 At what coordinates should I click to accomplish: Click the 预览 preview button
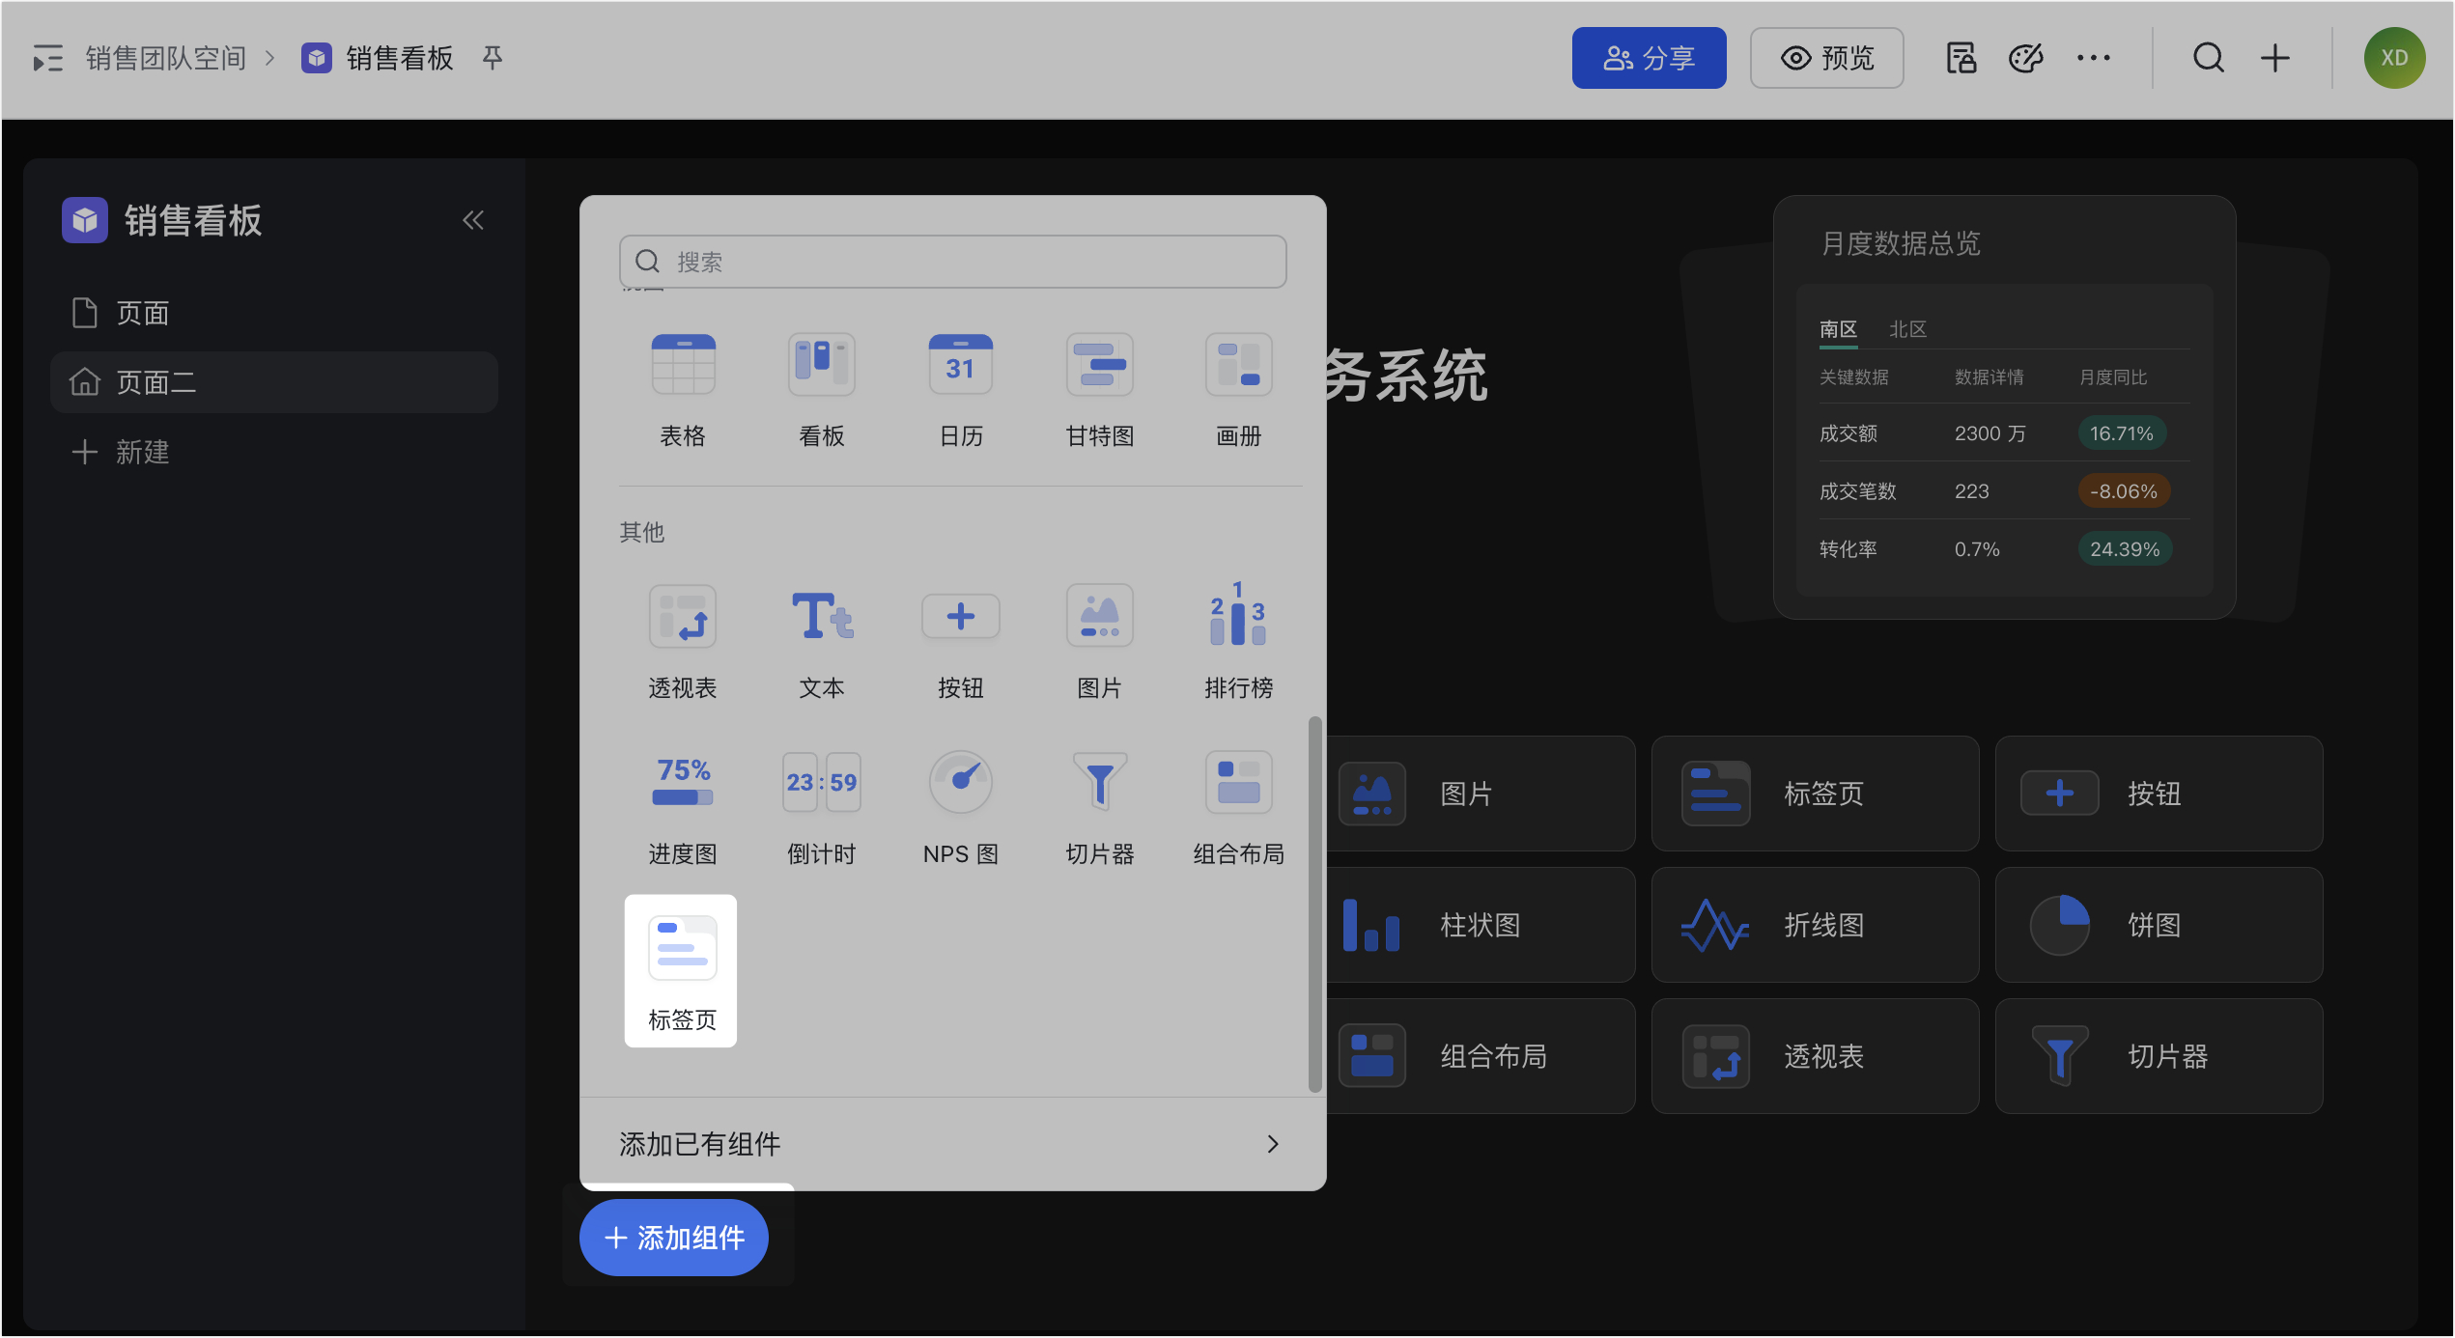pos(1826,58)
